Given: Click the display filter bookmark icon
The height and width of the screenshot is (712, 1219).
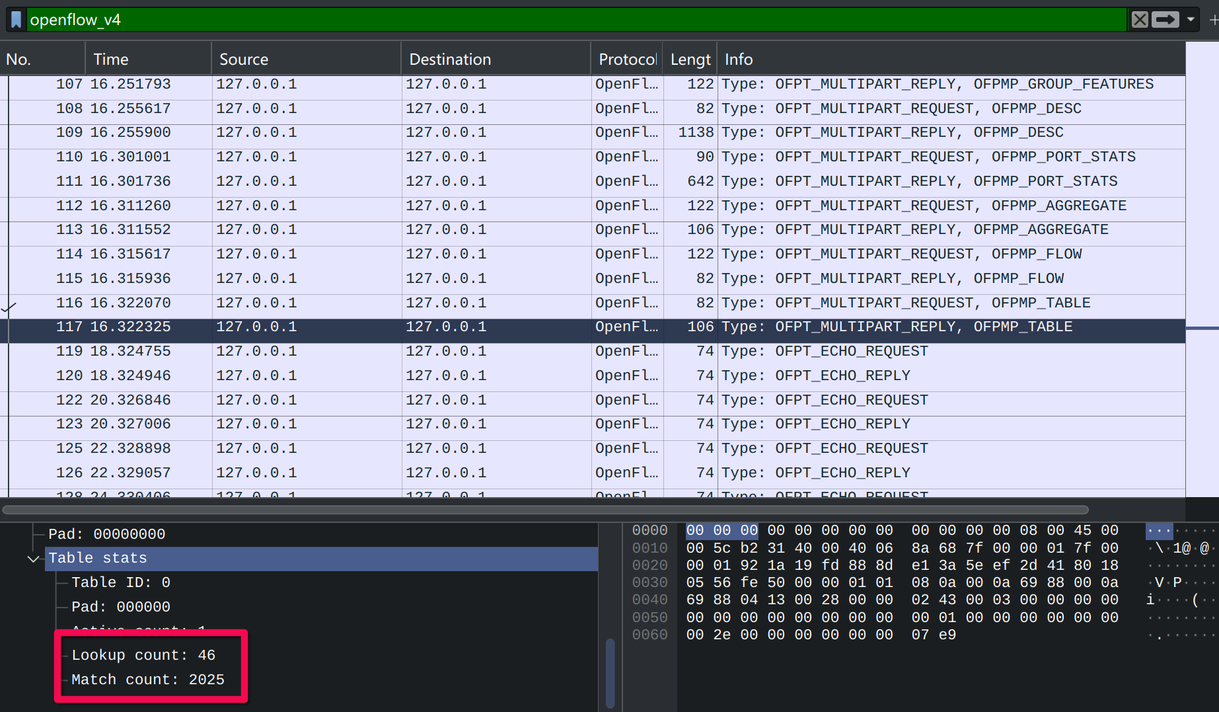Looking at the screenshot, I should [x=17, y=20].
